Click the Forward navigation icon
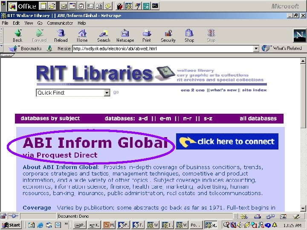Image resolution: width=307 pixels, height=230 pixels. (x=39, y=36)
